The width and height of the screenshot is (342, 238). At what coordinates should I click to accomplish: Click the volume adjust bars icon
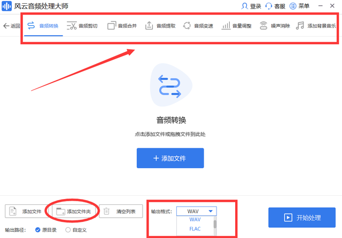tap(226, 26)
